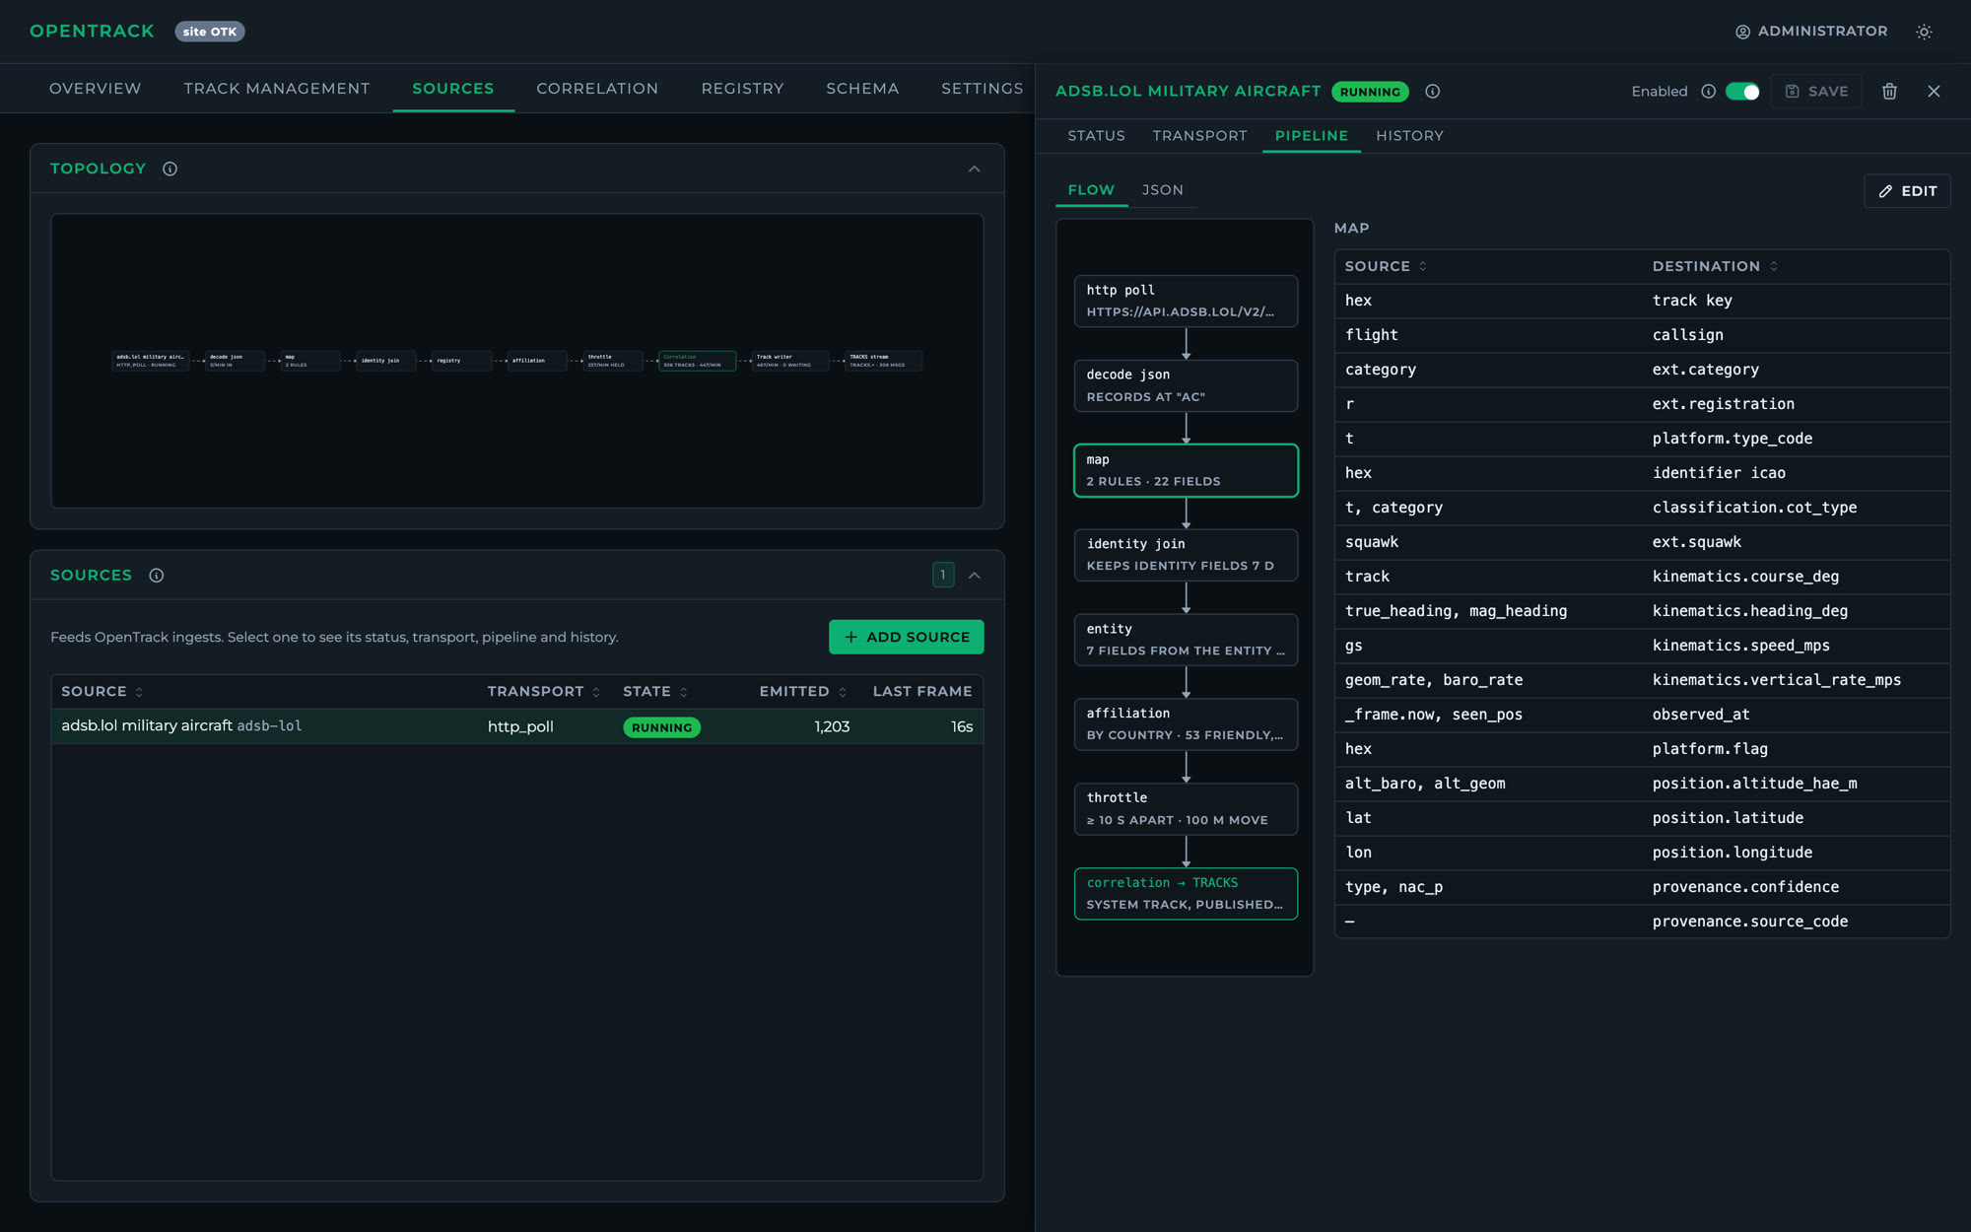The height and width of the screenshot is (1232, 1971).
Task: Click Edit pipeline button
Action: [x=1907, y=191]
